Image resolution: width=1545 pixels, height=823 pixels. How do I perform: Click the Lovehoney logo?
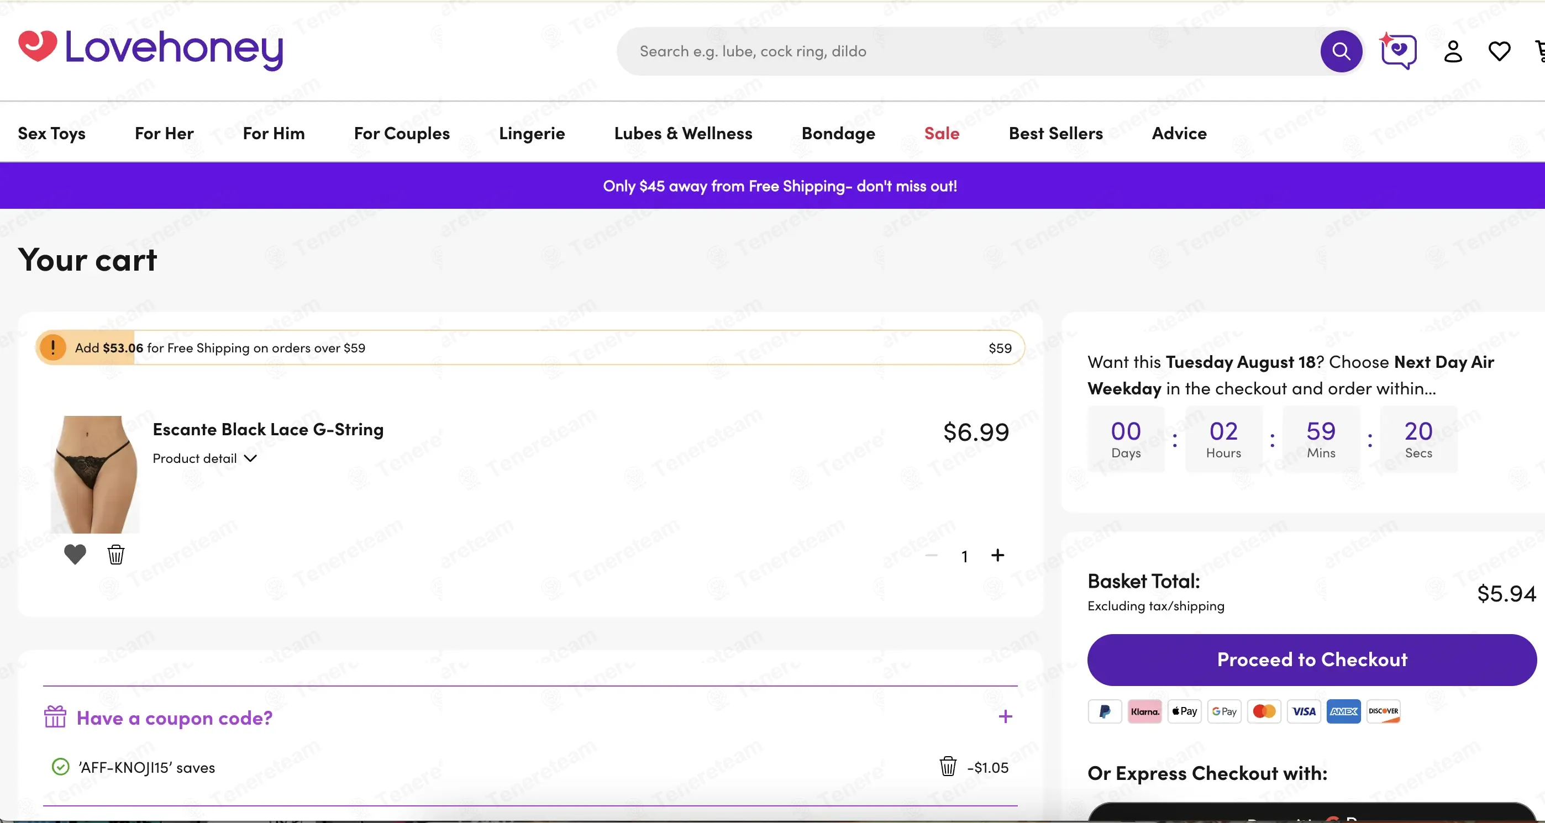click(x=150, y=49)
